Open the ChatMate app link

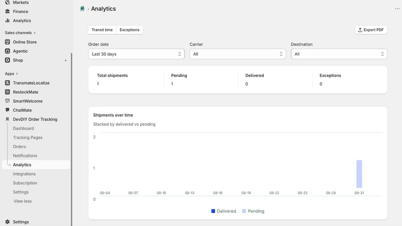tap(22, 110)
